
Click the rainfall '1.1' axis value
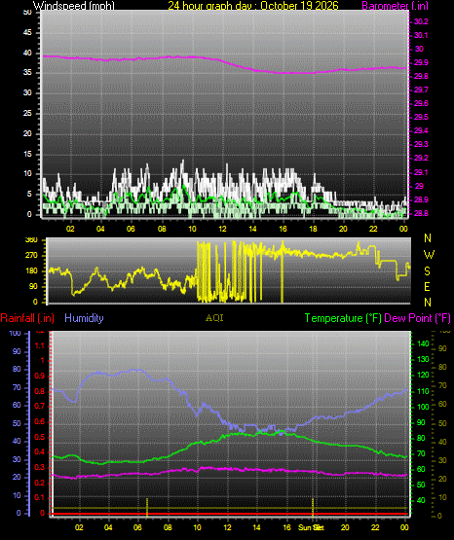[x=40, y=345]
